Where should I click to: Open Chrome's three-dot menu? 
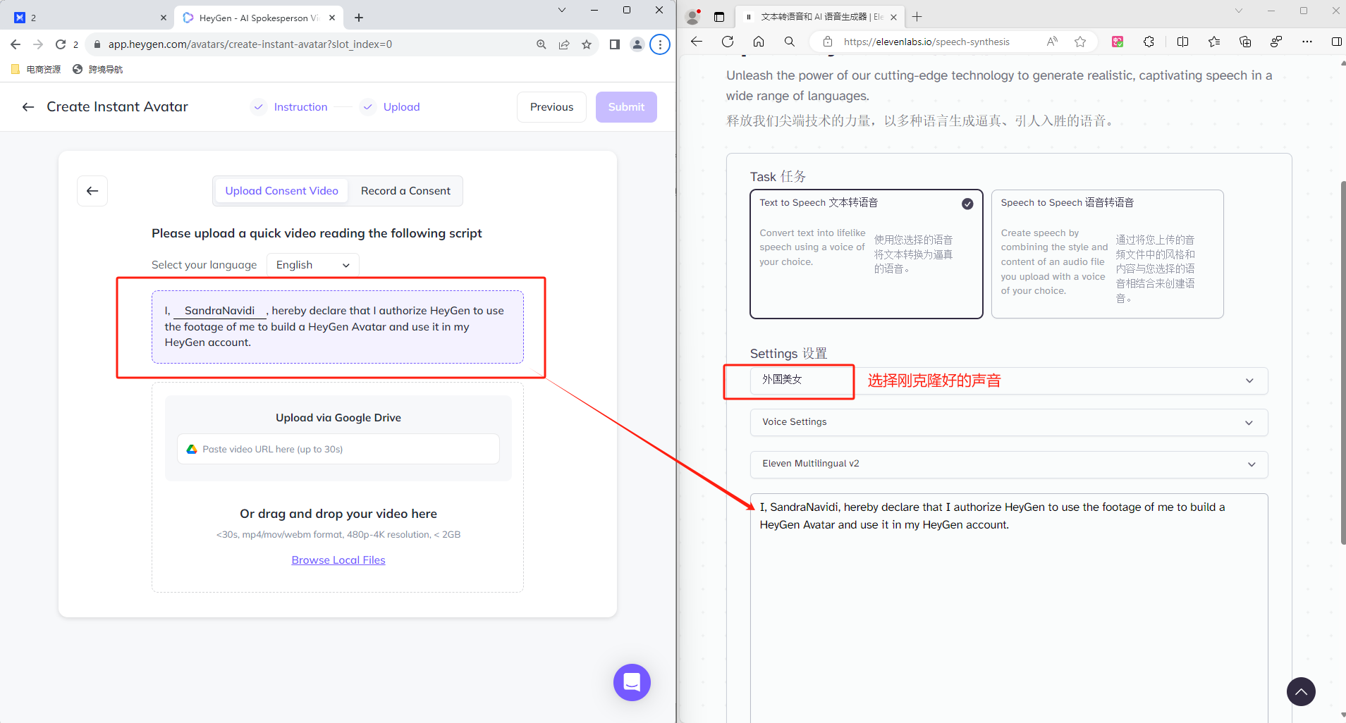pos(660,44)
